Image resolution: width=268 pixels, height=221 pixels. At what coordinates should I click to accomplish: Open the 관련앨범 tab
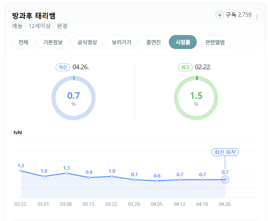(x=215, y=42)
